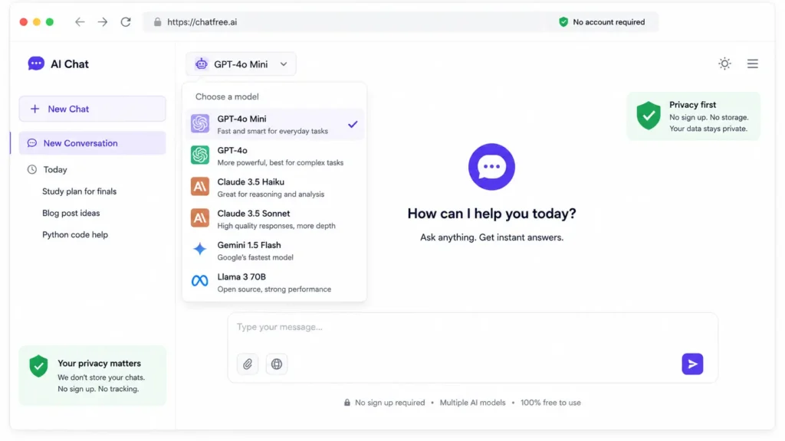Screen dimensions: 785x441
Task: Click Great for reasoning and analysis text
Action: (x=271, y=194)
